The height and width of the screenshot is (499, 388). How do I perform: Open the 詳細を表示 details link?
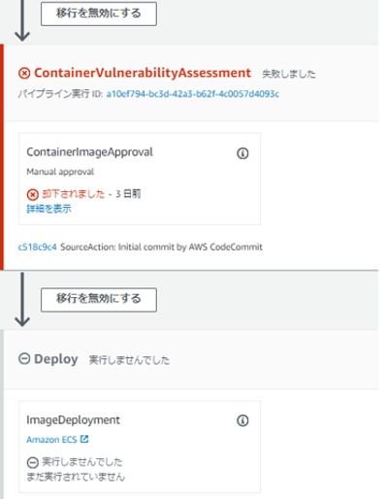48,209
